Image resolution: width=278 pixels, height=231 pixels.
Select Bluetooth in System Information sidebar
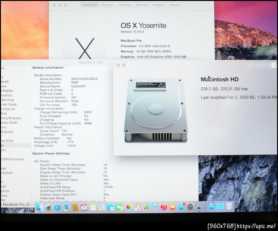point(5,82)
